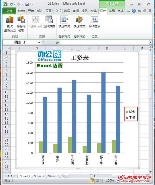Switch to Page Break Preview in status bar
This screenshot has width=155, height=185.
101,180
